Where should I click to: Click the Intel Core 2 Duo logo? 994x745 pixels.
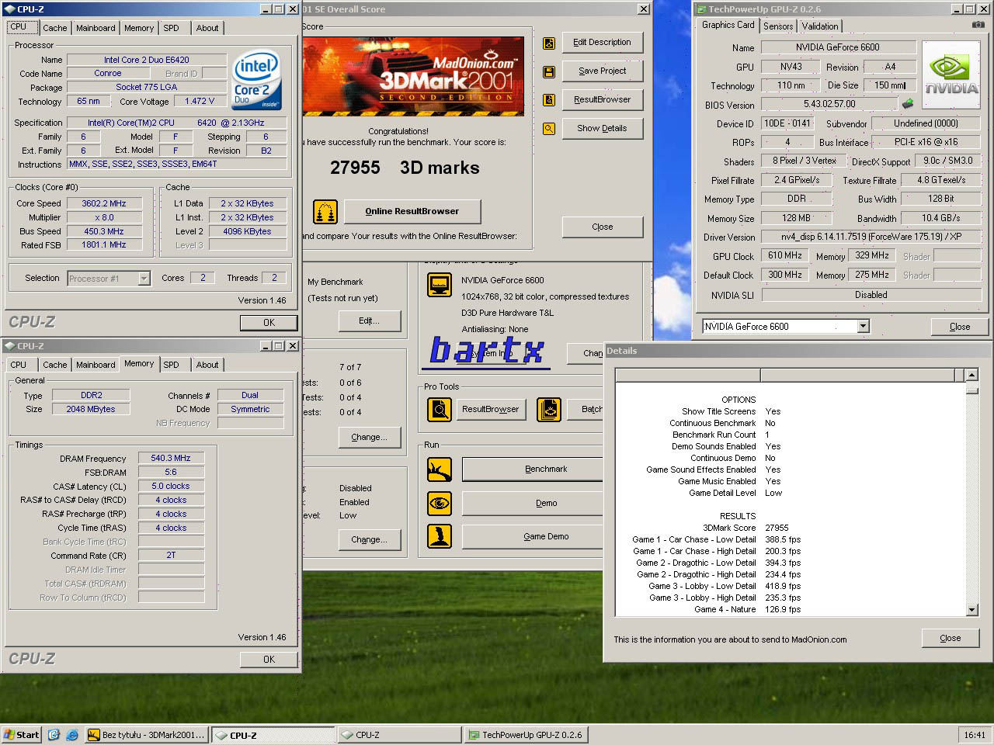coord(257,81)
